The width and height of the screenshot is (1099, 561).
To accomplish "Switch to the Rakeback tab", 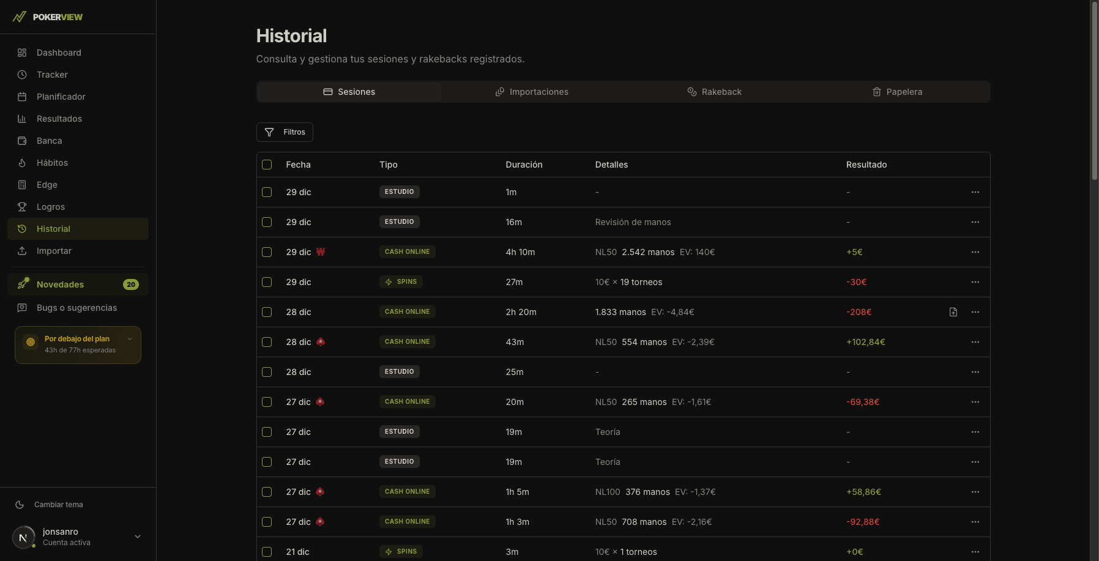I will pyautogui.click(x=715, y=92).
